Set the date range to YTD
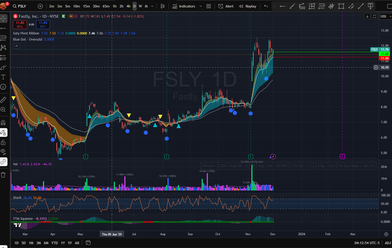392x248 pixels. (55, 243)
